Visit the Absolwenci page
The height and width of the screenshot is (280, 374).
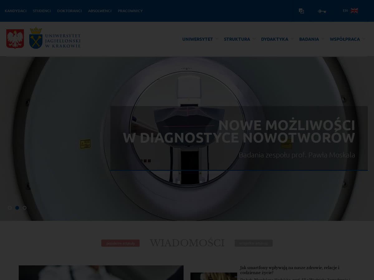click(100, 11)
